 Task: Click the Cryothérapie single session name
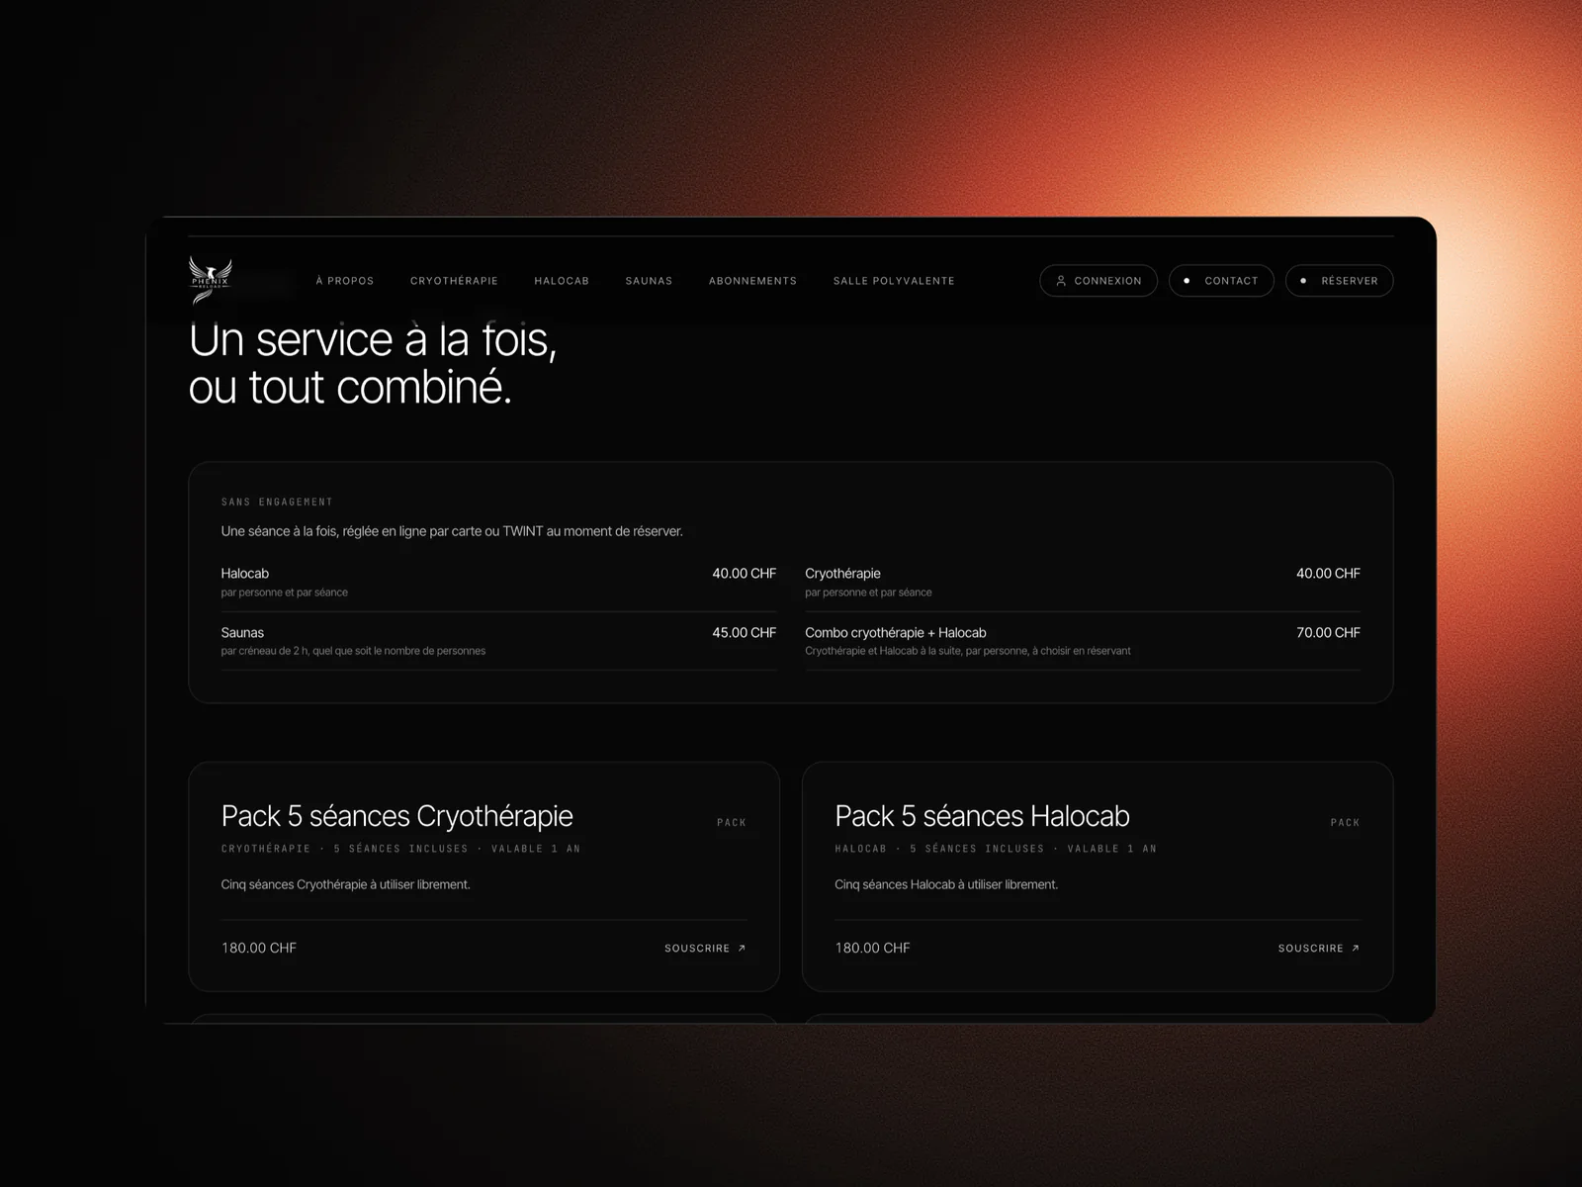842,574
